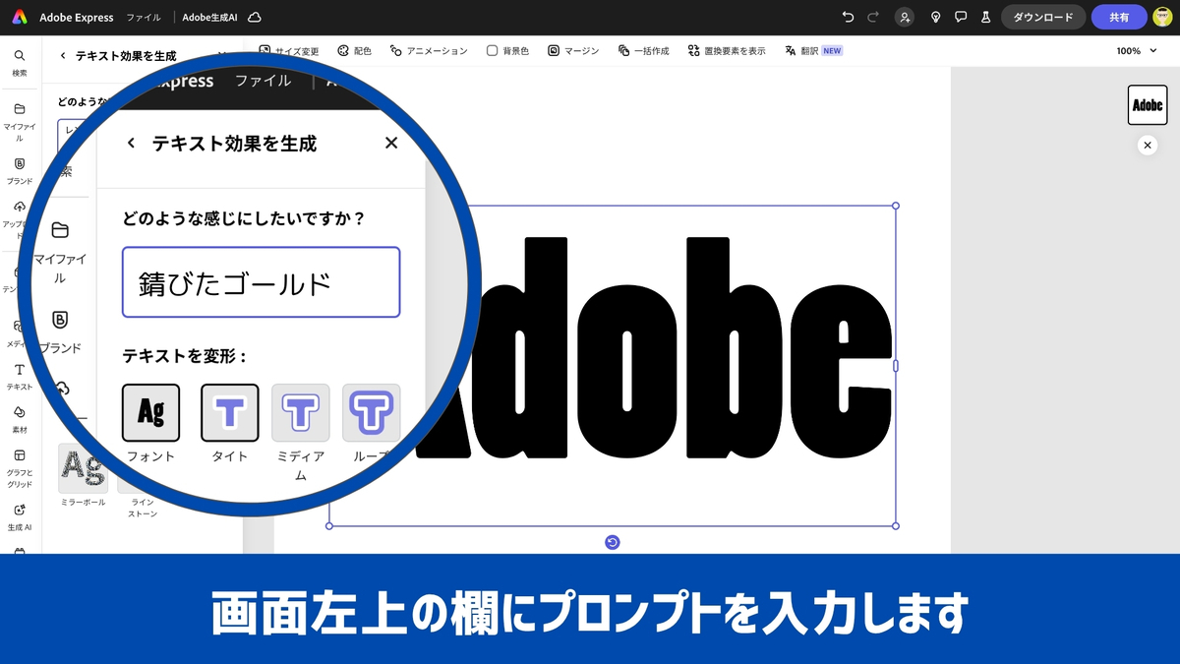Open the 配色 color theme option

(354, 50)
